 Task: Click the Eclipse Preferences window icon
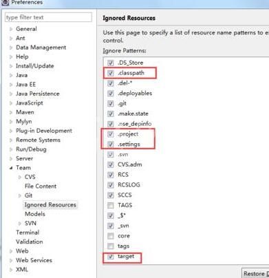click(5, 2)
